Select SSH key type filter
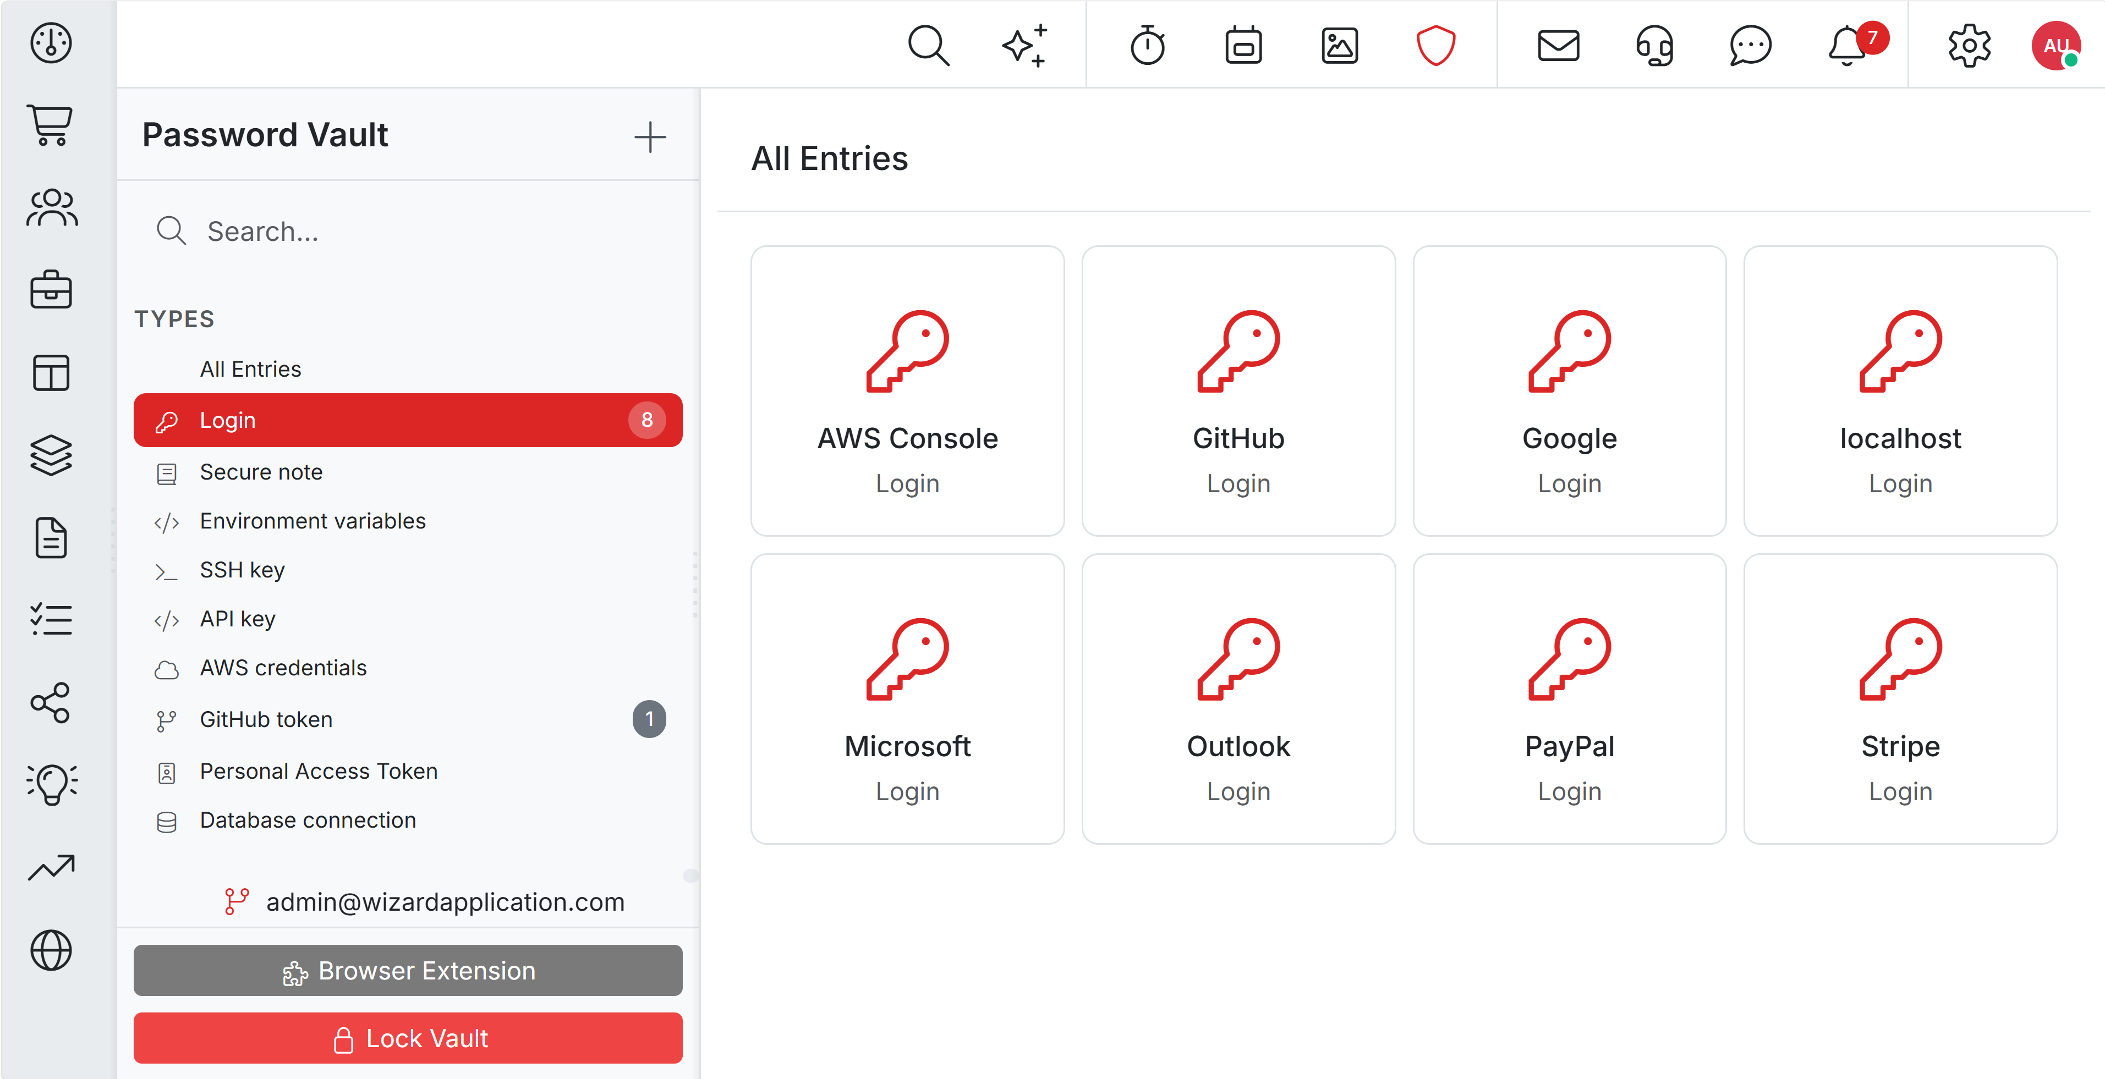Viewport: 2105px width, 1079px height. (409, 570)
